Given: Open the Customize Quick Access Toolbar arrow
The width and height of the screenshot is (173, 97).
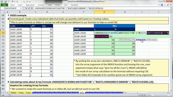Looking at the screenshot, I should click(x=30, y=2).
